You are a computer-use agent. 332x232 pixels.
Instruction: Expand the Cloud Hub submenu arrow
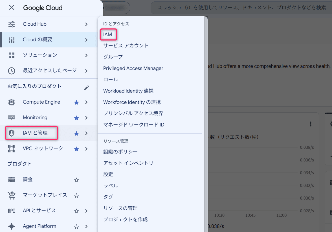(x=86, y=24)
